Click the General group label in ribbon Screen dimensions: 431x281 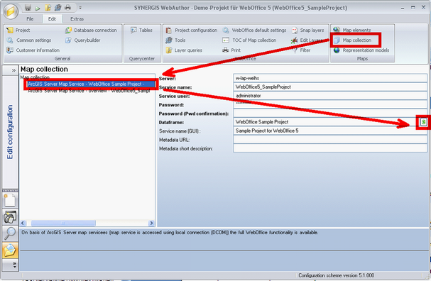62,58
